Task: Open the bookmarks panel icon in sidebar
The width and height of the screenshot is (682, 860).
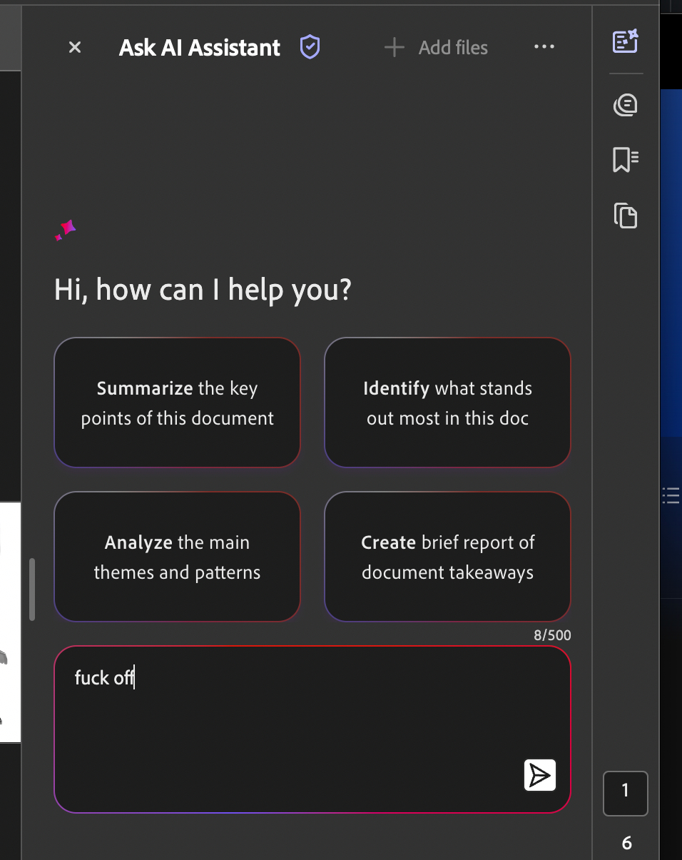Action: [626, 160]
